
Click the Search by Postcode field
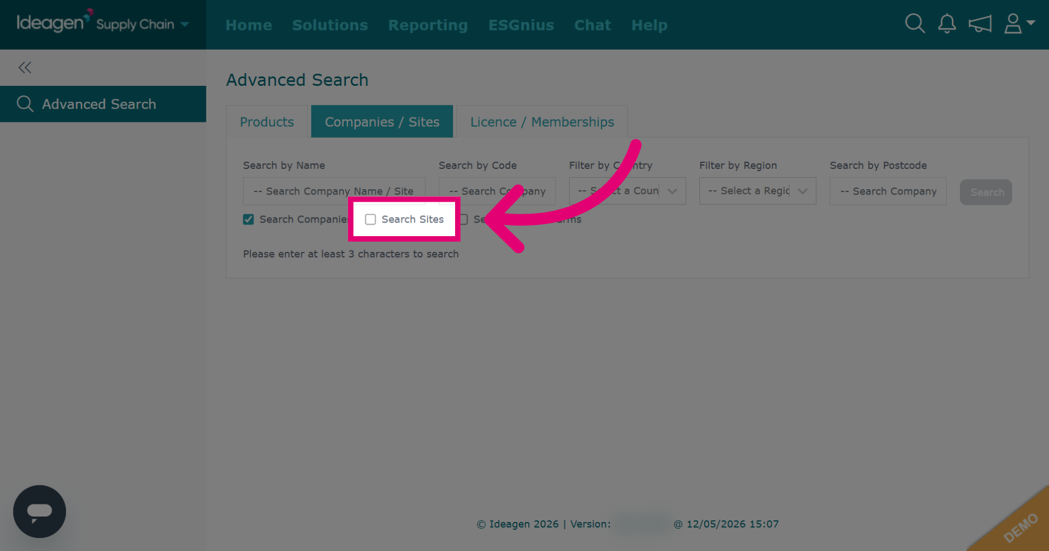pyautogui.click(x=888, y=191)
